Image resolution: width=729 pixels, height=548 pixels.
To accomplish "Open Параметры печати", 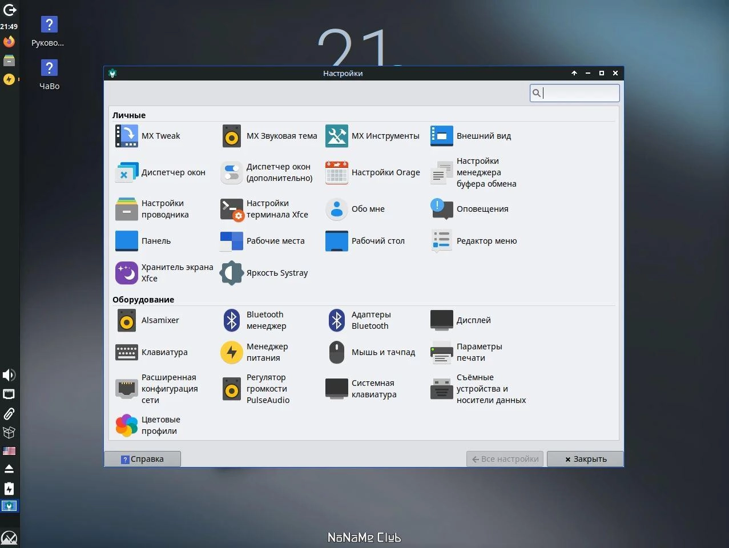I will (x=466, y=352).
